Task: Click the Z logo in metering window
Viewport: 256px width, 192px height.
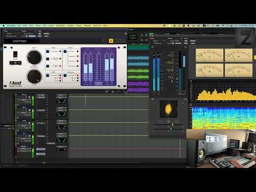Action: tap(246, 38)
